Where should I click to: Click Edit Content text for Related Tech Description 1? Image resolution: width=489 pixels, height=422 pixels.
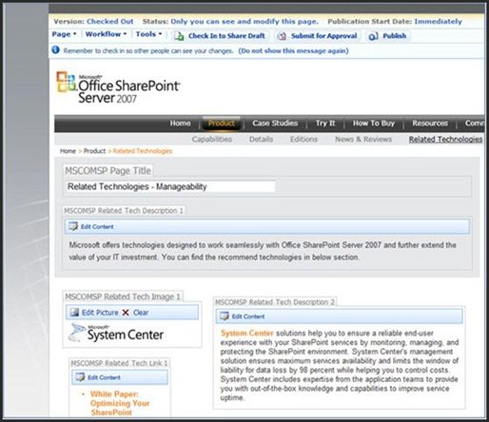coord(97,226)
